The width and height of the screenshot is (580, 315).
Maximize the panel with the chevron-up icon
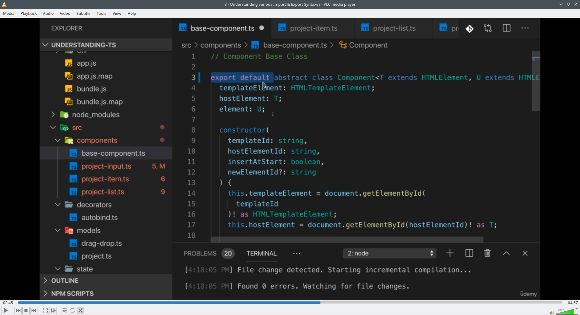coord(507,254)
